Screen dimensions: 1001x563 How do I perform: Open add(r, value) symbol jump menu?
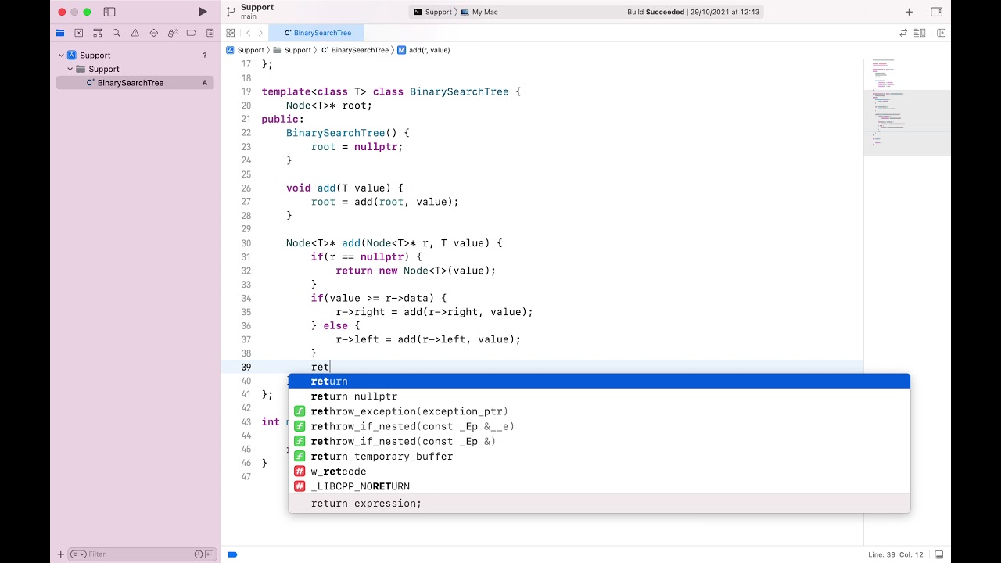tap(424, 50)
